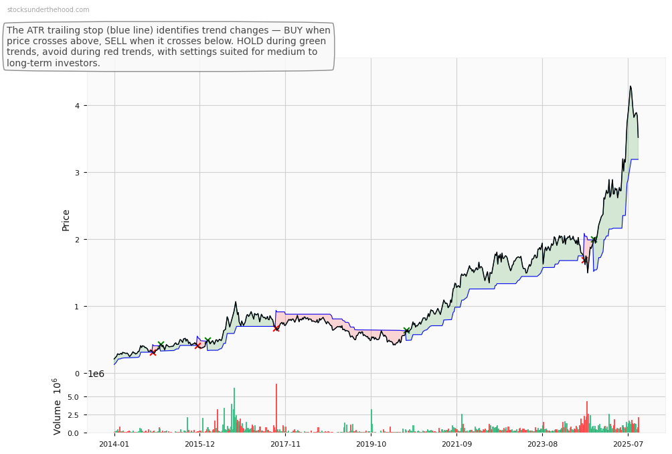
Task: Click the red sell marker near 2017-11
Action: click(x=276, y=328)
